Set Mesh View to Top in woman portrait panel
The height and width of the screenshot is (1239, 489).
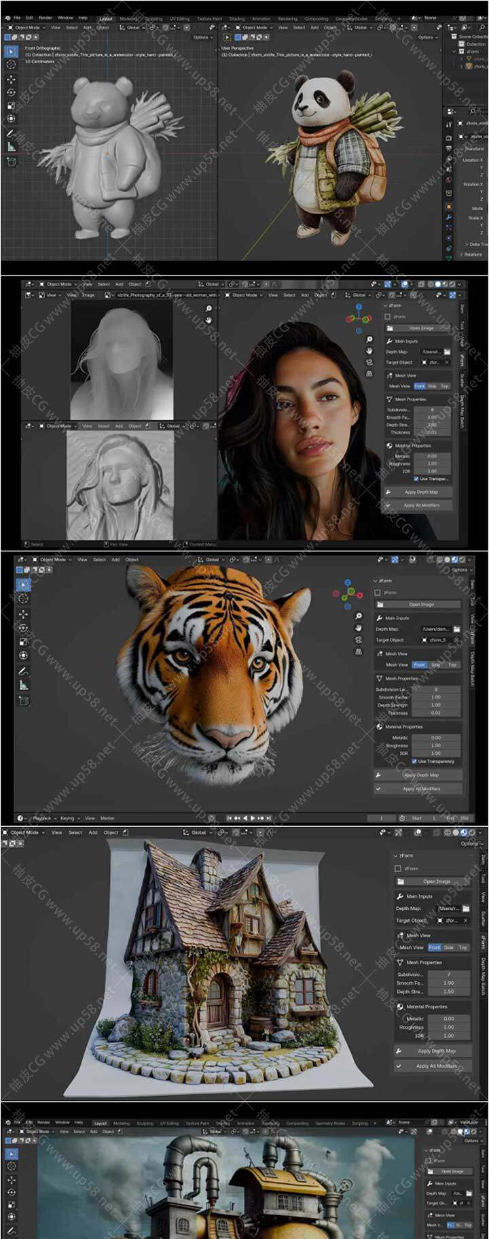(444, 386)
